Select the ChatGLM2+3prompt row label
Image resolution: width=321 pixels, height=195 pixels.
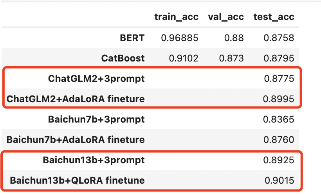tap(96, 79)
